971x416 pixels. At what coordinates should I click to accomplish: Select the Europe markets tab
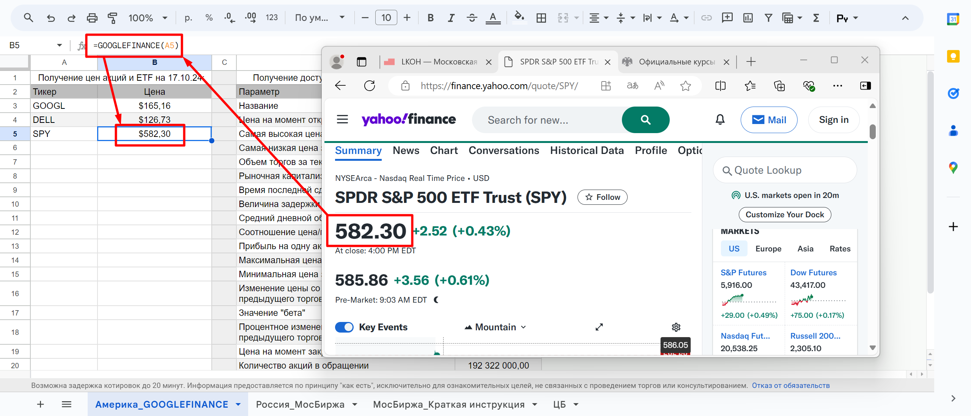tap(768, 249)
